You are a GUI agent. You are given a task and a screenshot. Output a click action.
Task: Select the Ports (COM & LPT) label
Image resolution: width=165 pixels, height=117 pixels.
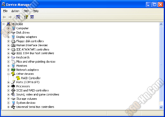tap(28, 82)
